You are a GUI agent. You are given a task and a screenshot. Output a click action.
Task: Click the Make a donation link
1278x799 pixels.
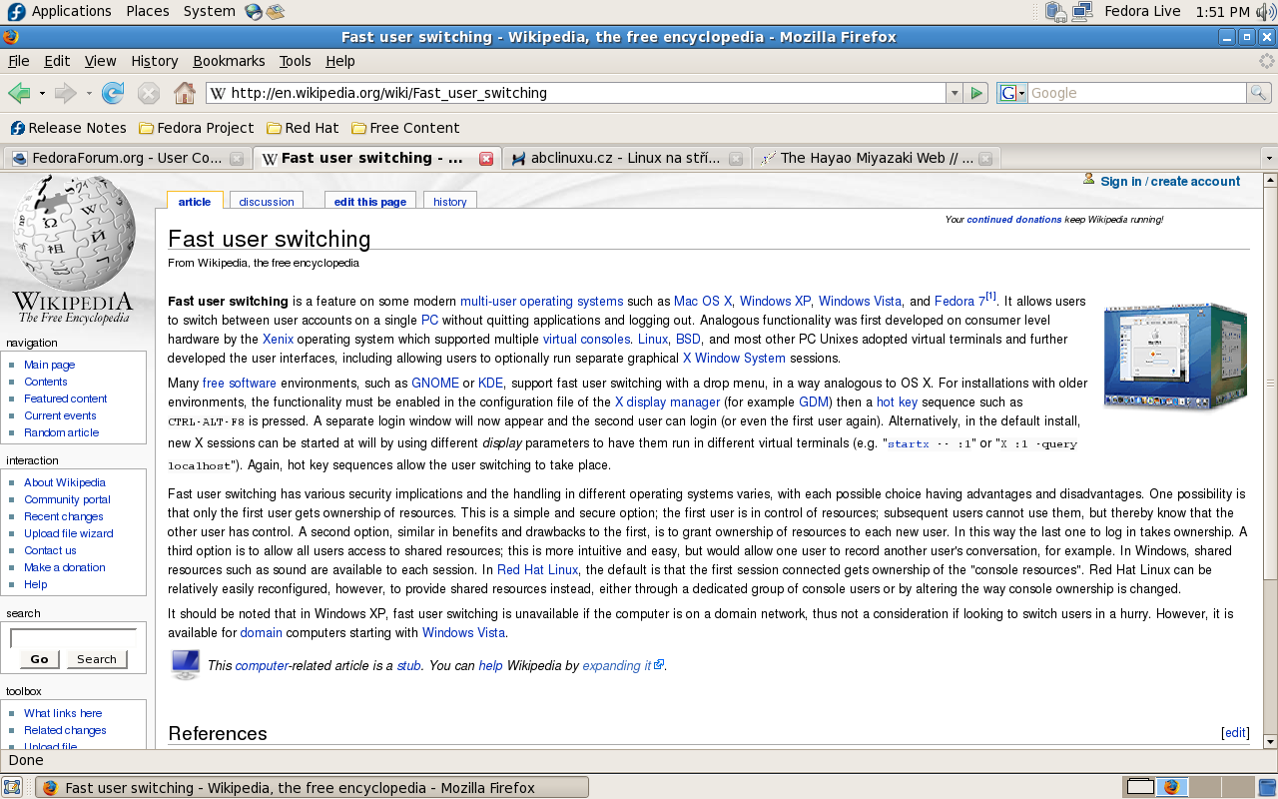[x=65, y=567]
